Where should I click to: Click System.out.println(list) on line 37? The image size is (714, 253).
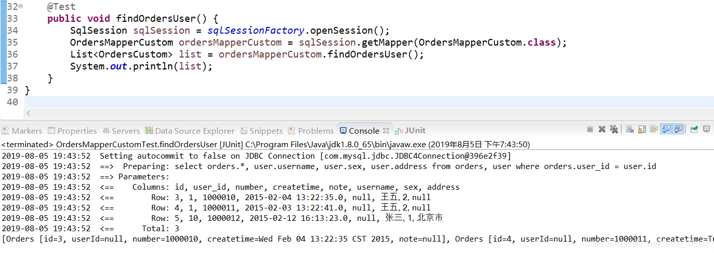tap(141, 66)
